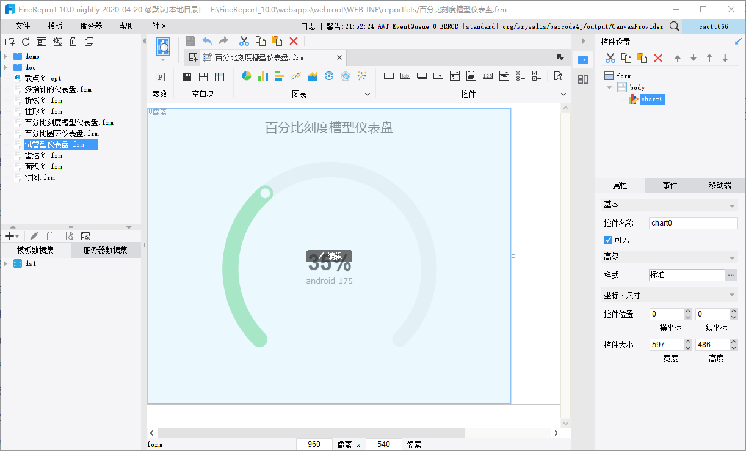This screenshot has height=451, width=746.
Task: Insert a scatter chart from chart toolbar
Action: coord(362,76)
